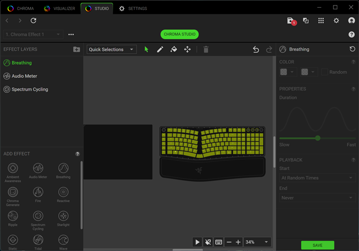This screenshot has width=359, height=251.
Task: Add Fire effect
Action: (38, 195)
